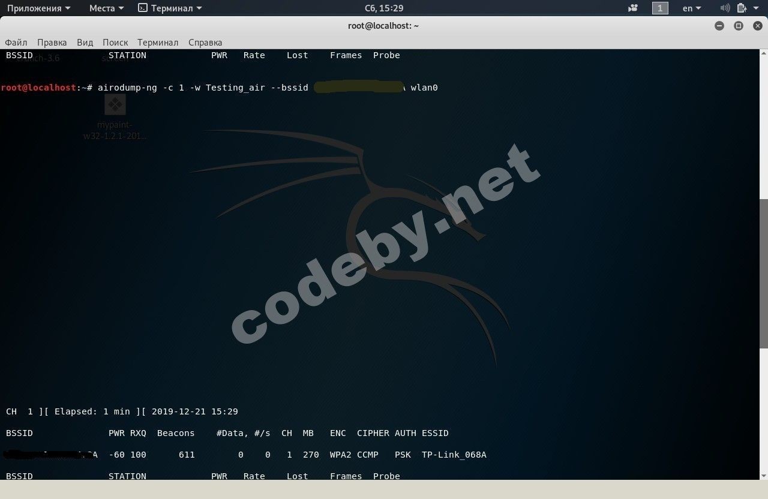
Task: Open the Терминал menu in the menu bar
Action: point(158,43)
